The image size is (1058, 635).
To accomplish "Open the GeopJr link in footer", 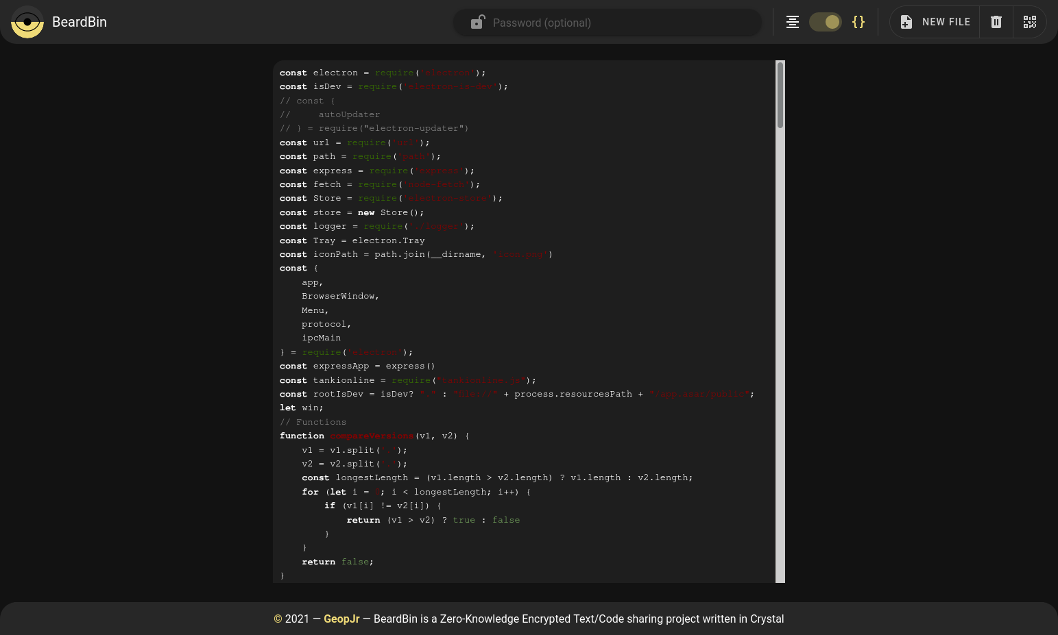I will pos(341,619).
